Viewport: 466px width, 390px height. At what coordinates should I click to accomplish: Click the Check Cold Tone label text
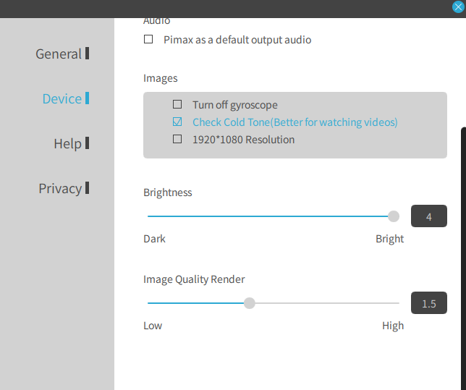[x=295, y=122]
